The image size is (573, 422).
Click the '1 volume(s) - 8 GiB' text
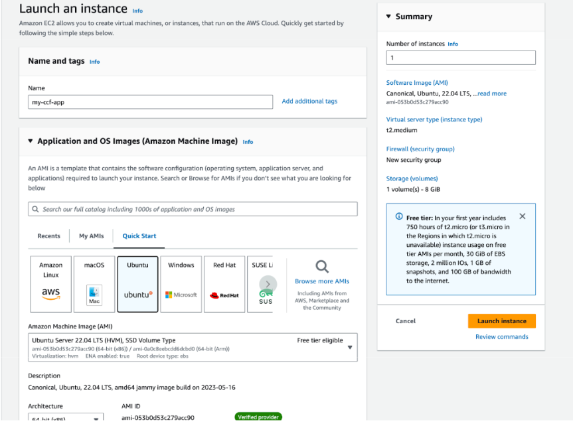[x=413, y=189]
